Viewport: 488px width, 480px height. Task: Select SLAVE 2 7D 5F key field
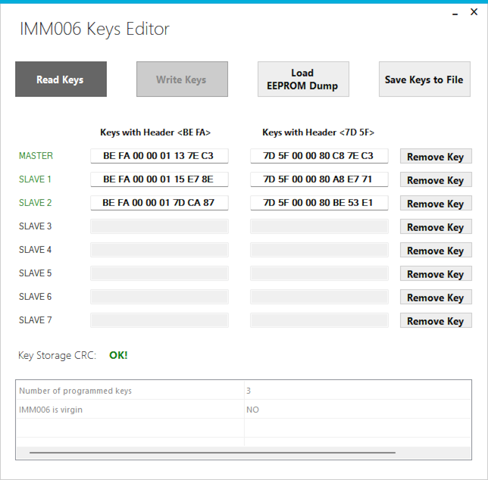click(x=319, y=203)
